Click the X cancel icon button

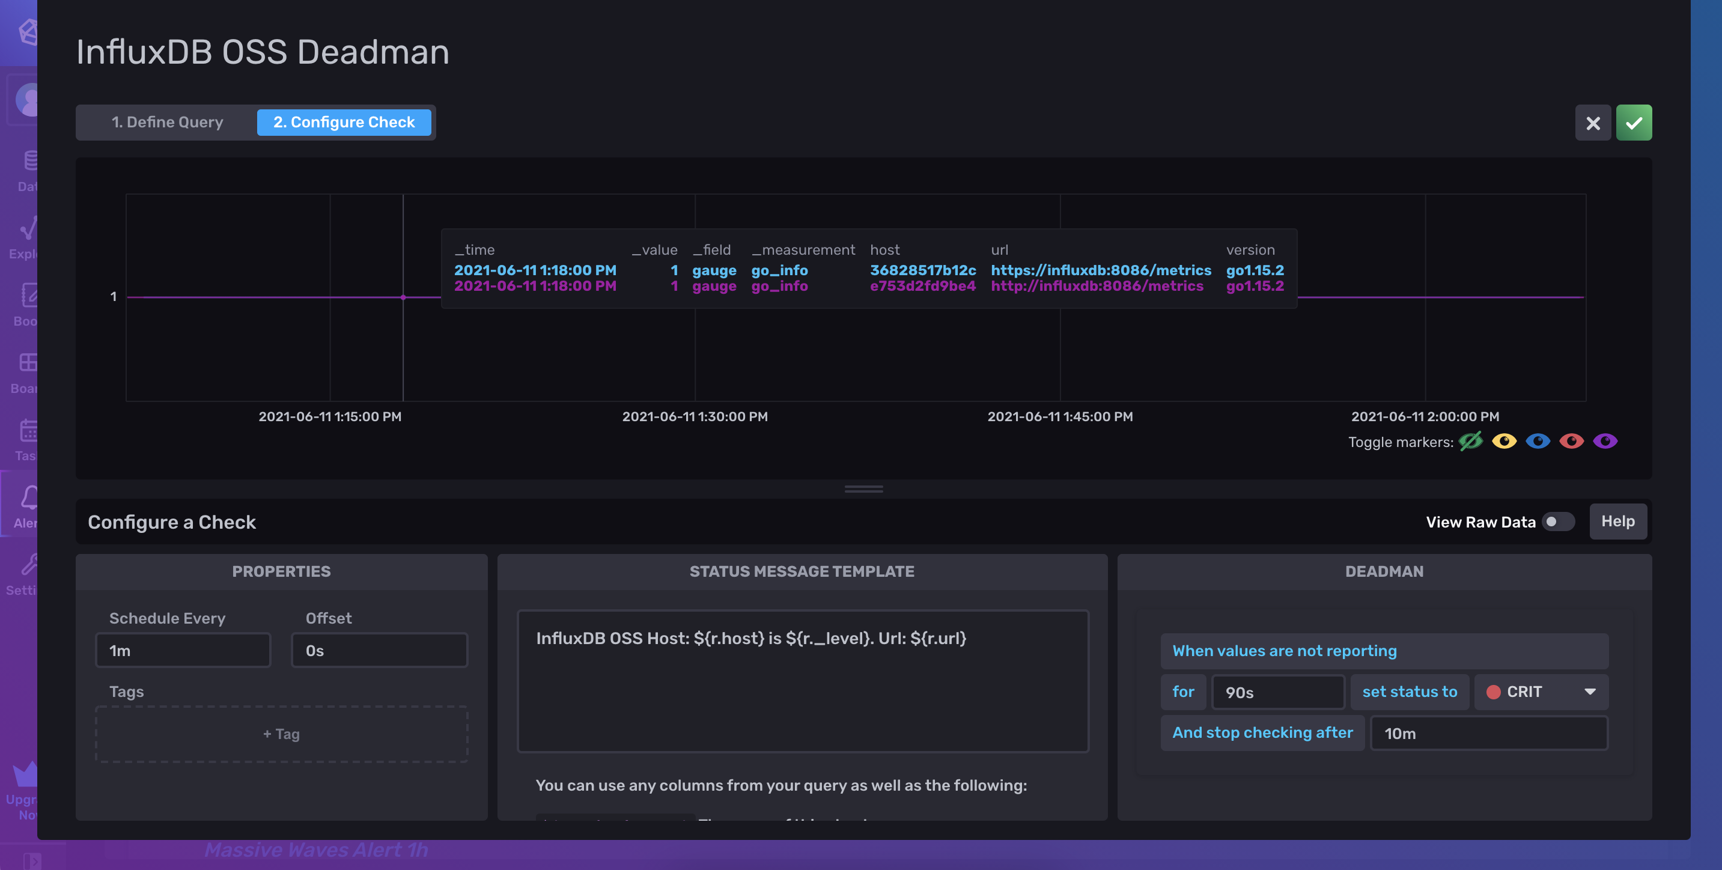[1592, 123]
